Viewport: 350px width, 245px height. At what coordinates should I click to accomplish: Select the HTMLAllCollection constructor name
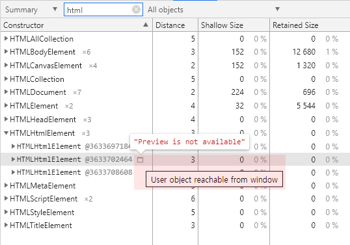coord(42,39)
